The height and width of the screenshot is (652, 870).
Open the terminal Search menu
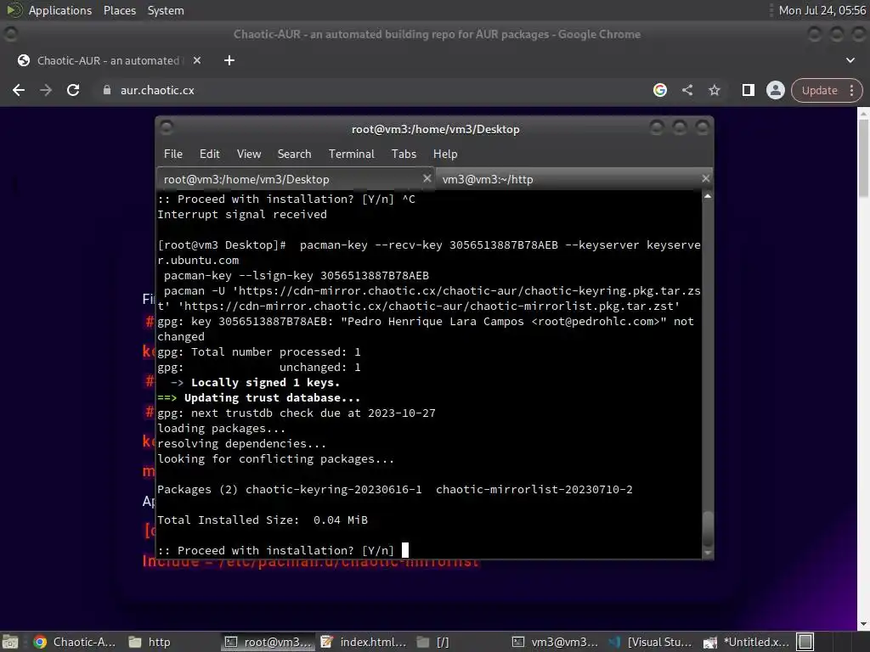[294, 155]
